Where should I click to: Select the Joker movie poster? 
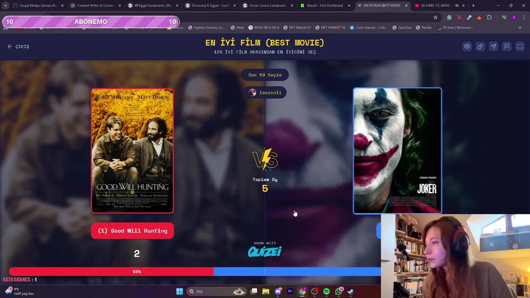[397, 151]
